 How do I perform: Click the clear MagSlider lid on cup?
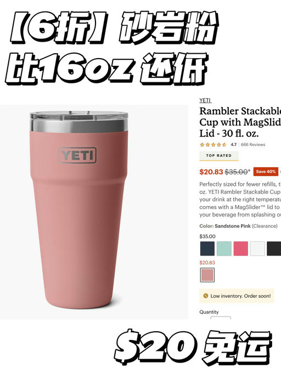pos(79,116)
